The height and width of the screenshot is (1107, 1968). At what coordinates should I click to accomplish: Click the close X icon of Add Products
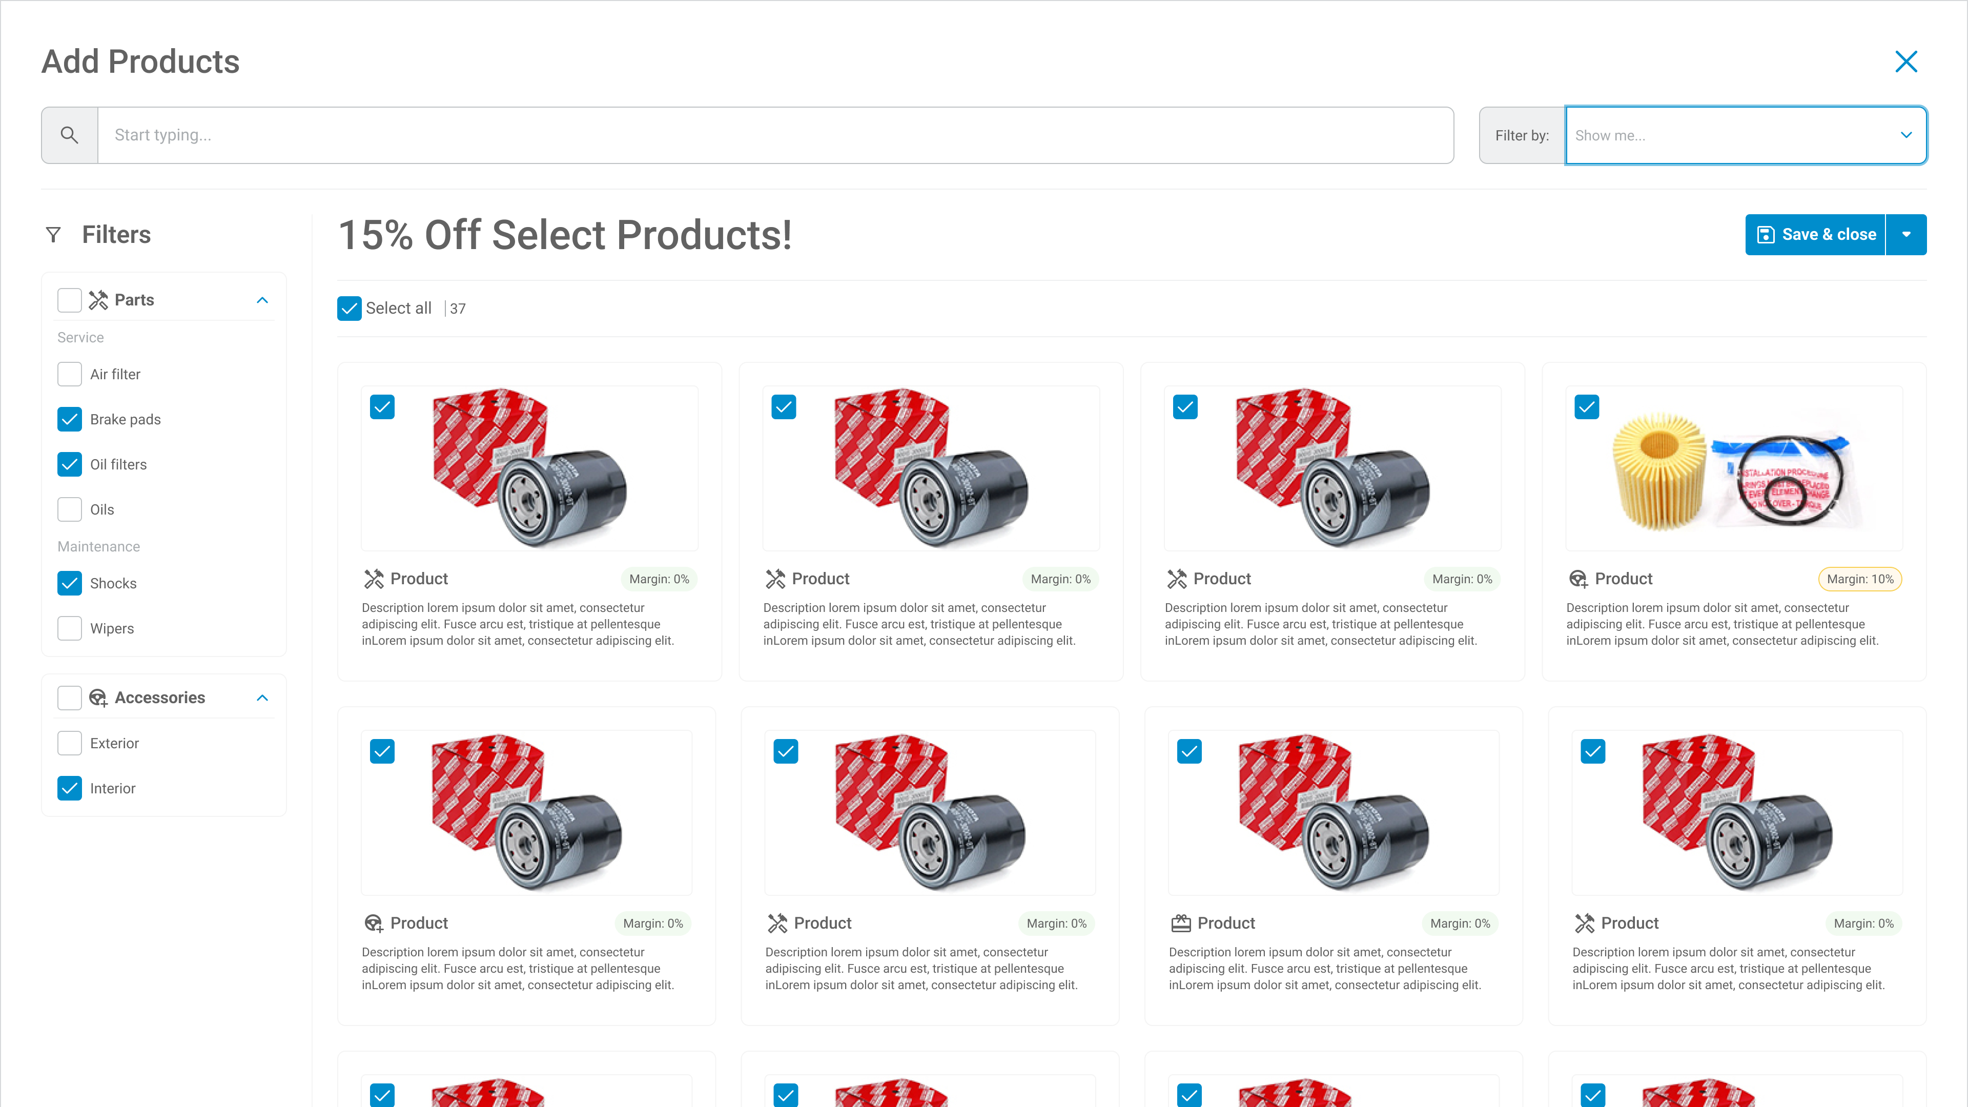pyautogui.click(x=1906, y=62)
